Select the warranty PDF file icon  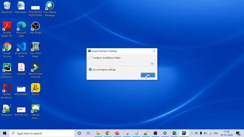[x=21, y=69]
